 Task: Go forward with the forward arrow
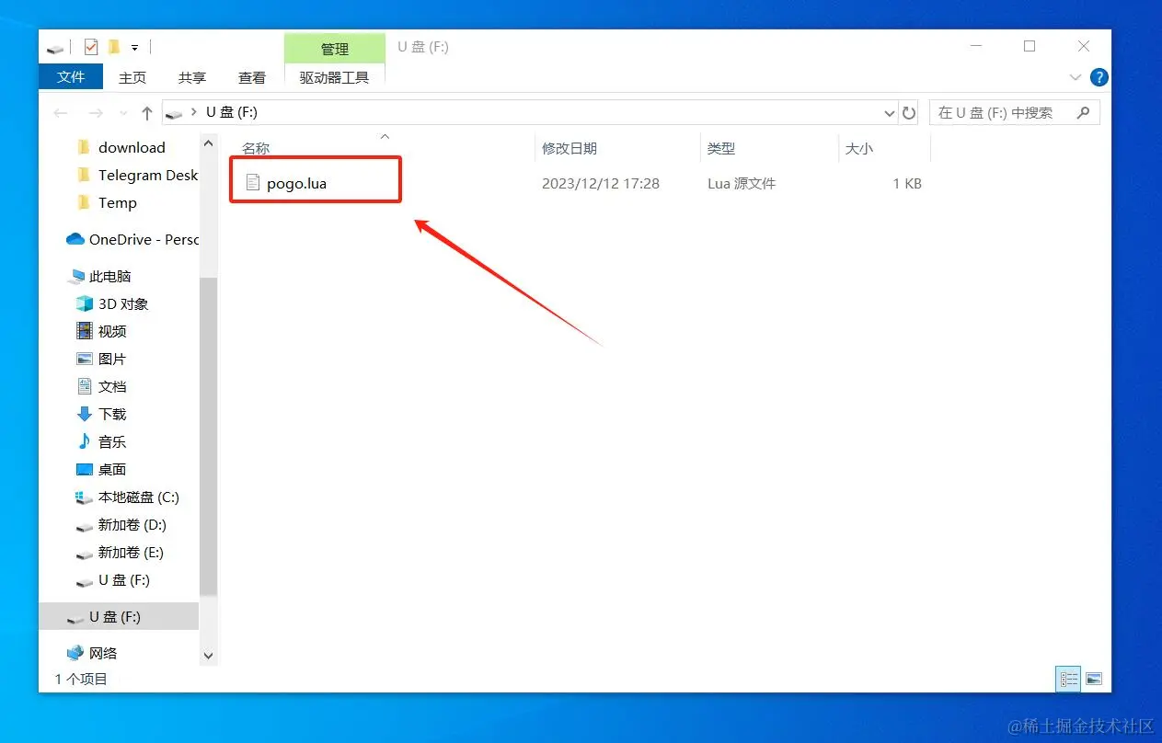pyautogui.click(x=95, y=113)
